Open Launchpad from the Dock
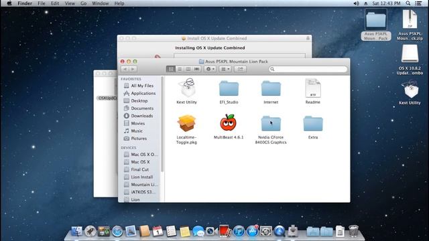Image resolution: width=429 pixels, height=241 pixels. click(90, 231)
